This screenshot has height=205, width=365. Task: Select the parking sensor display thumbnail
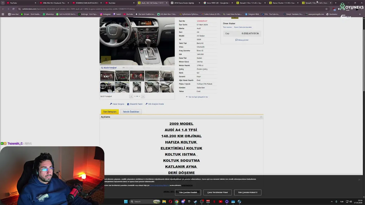tap(107, 76)
